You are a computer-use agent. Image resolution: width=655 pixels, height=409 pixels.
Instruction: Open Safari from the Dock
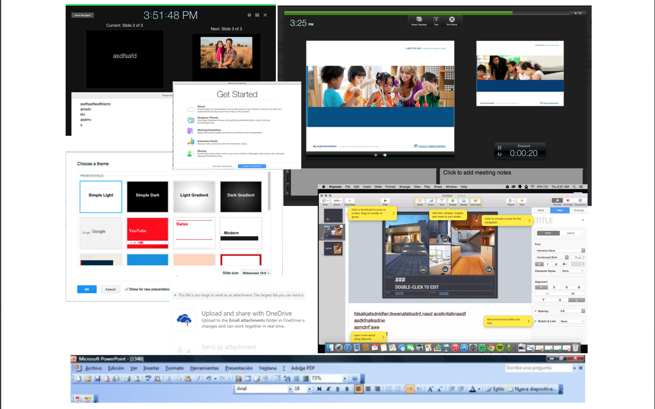click(x=348, y=347)
